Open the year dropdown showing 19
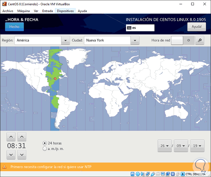The width and height of the screenshot is (211, 177). click(197, 146)
